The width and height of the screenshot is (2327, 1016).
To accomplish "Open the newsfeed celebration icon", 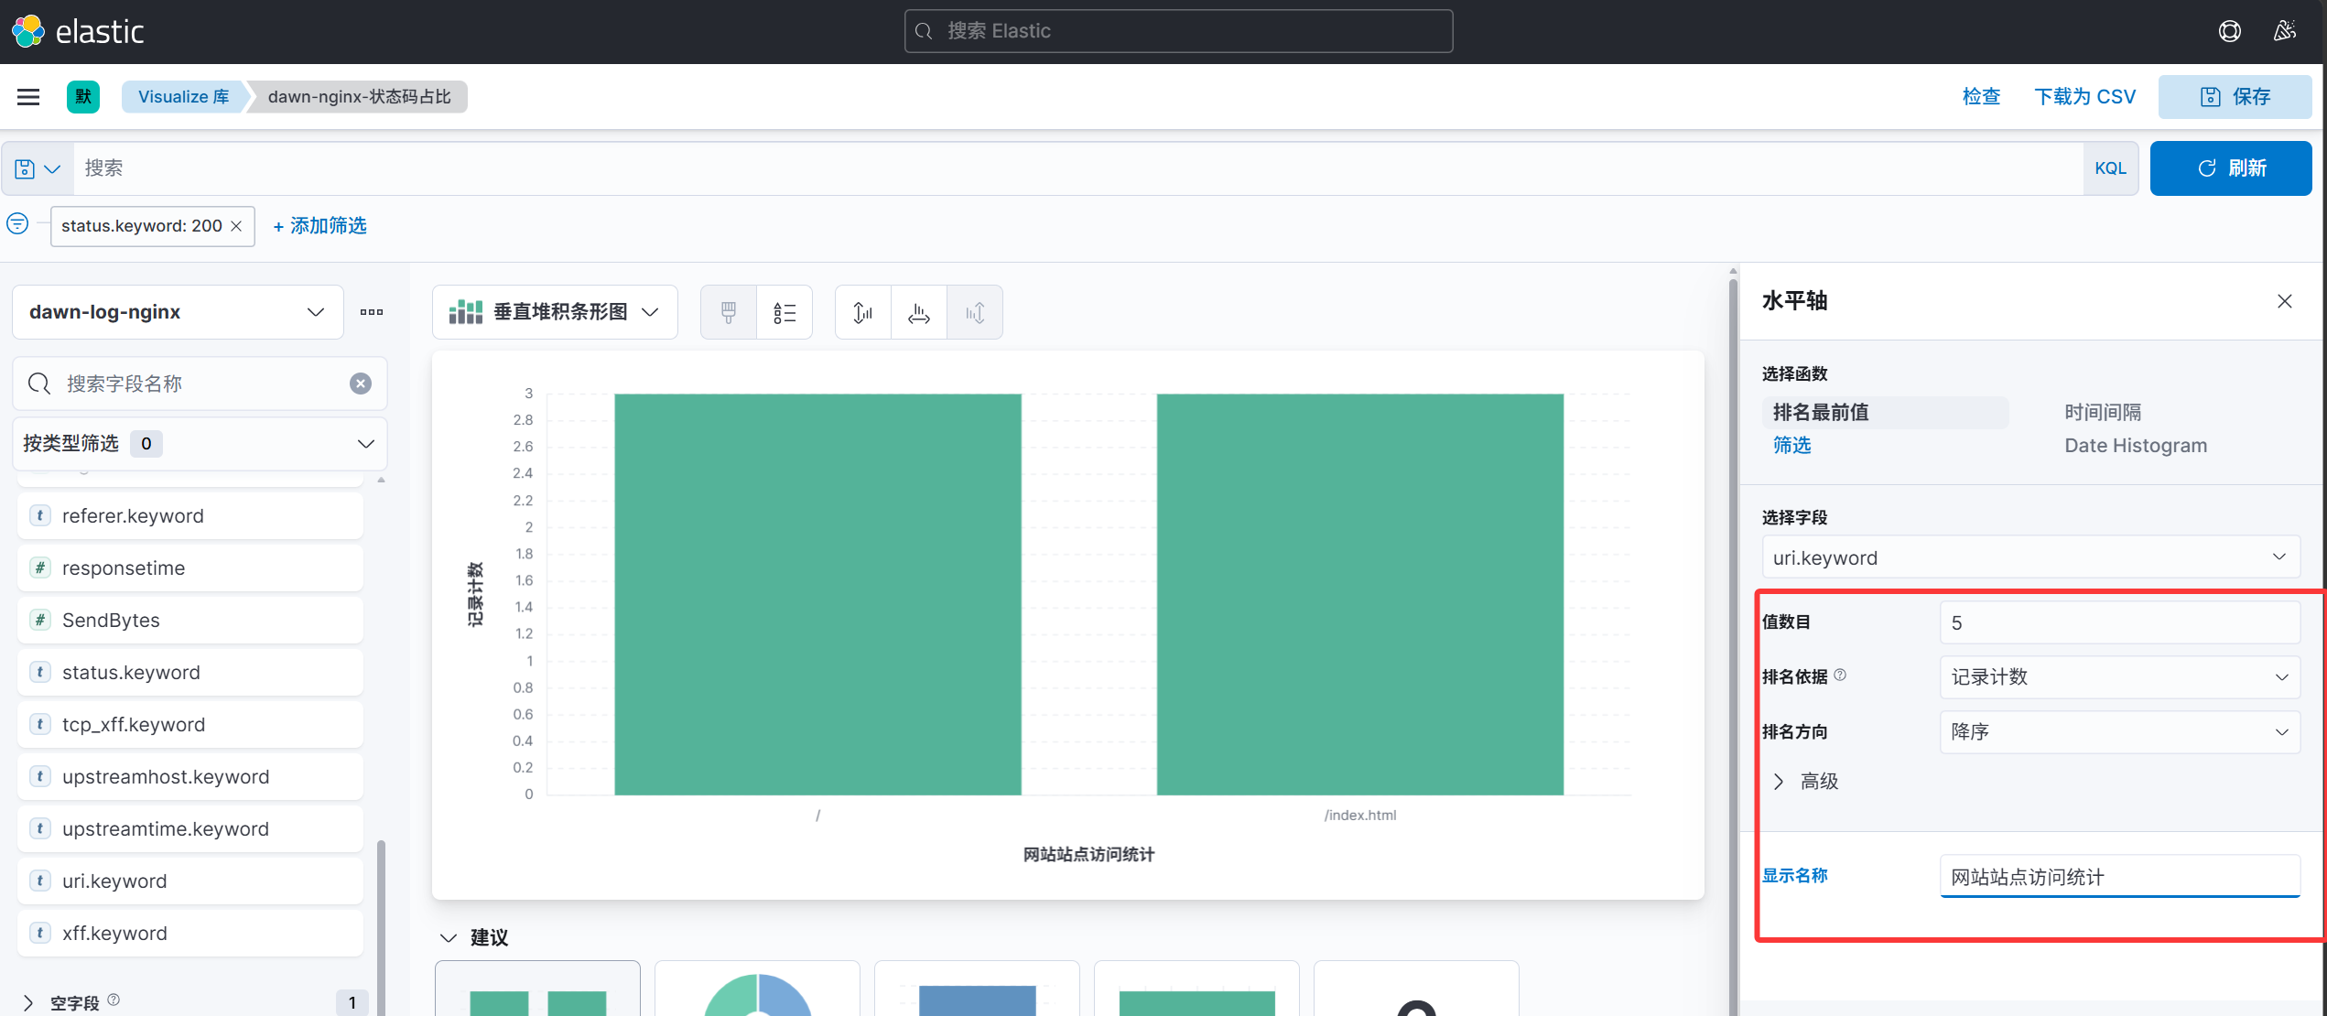I will (x=2284, y=31).
